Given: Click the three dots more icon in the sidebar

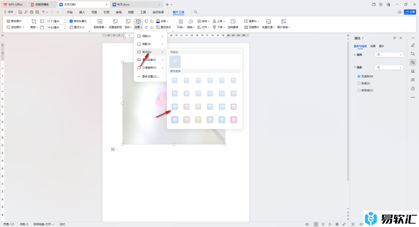Looking at the screenshot, I should pyautogui.click(x=413, y=97).
